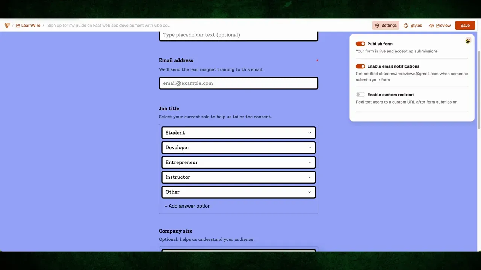The image size is (481, 270).
Task: Click the email@example.com input field
Action: pos(238,83)
